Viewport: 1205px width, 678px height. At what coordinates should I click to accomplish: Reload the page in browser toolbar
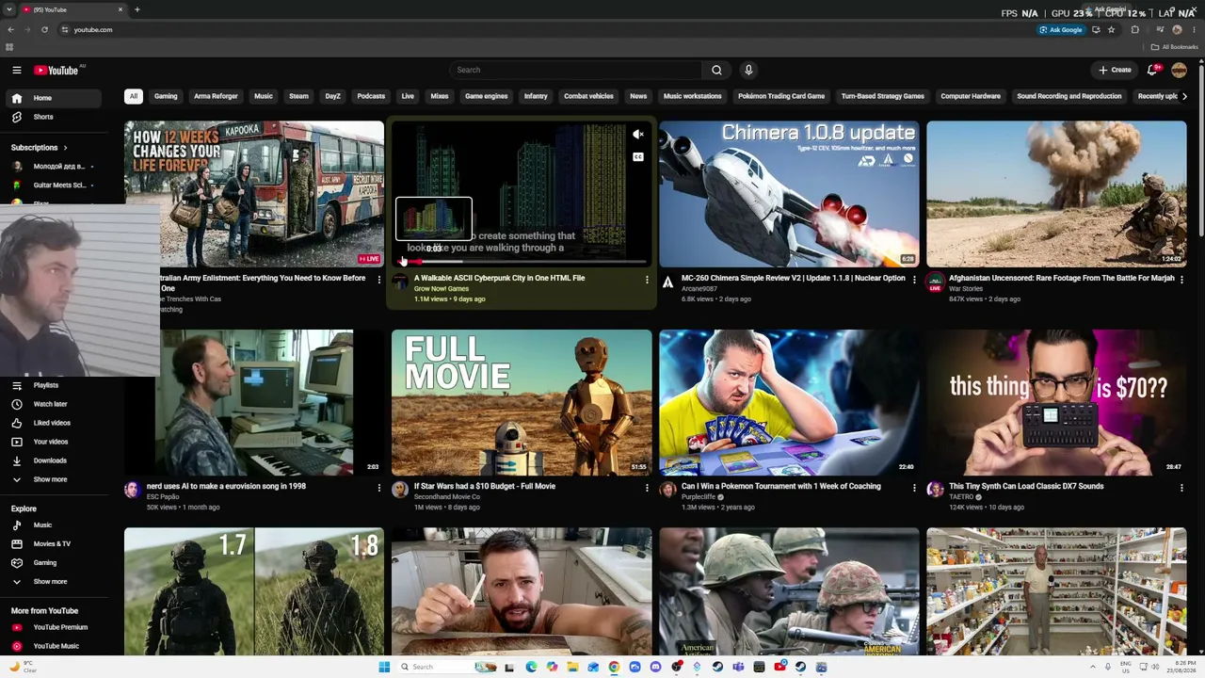[44, 30]
